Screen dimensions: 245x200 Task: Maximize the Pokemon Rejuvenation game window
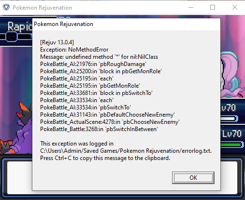click(213, 7)
